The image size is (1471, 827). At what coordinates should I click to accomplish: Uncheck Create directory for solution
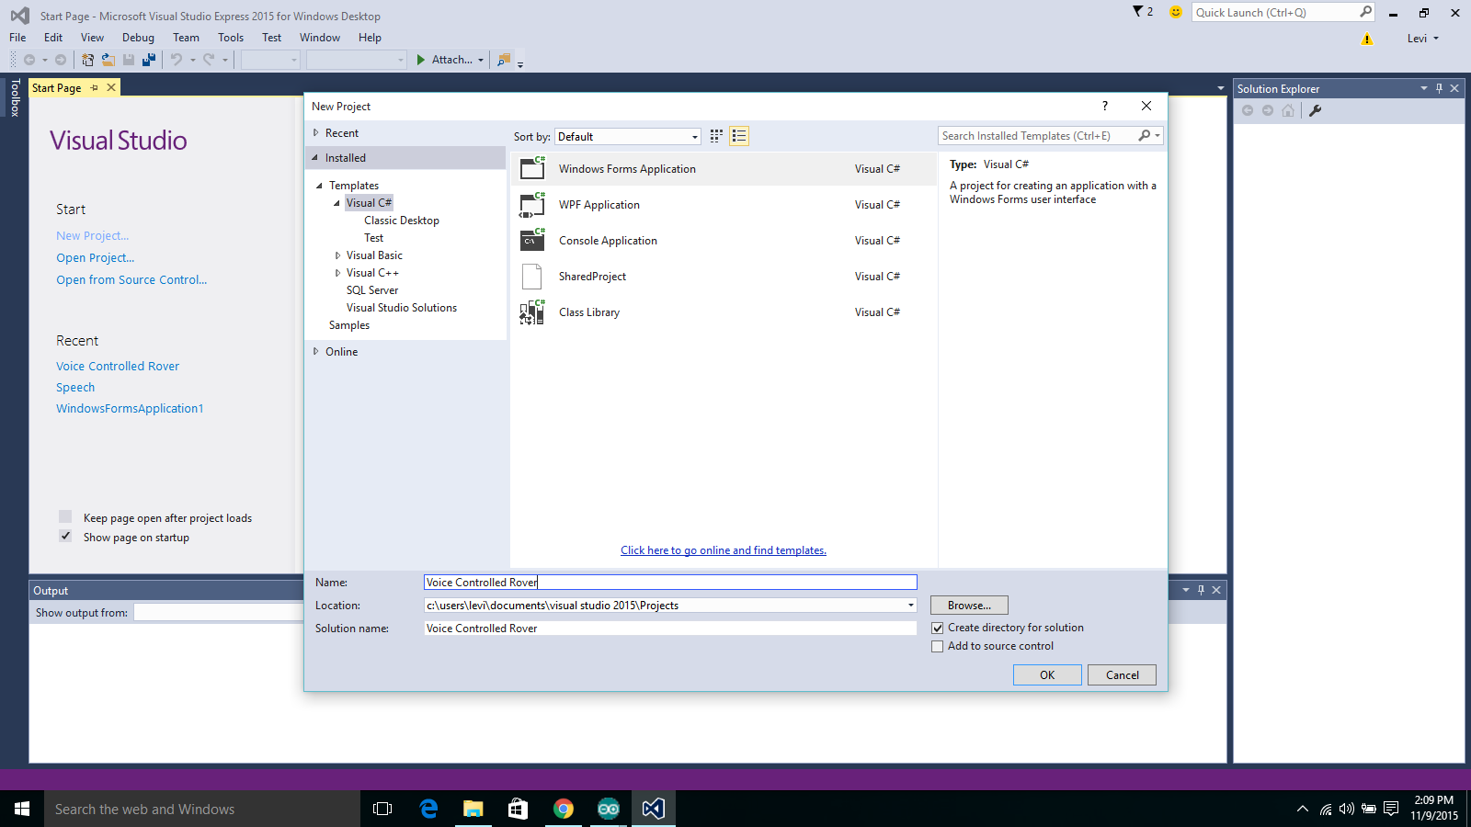tap(938, 628)
